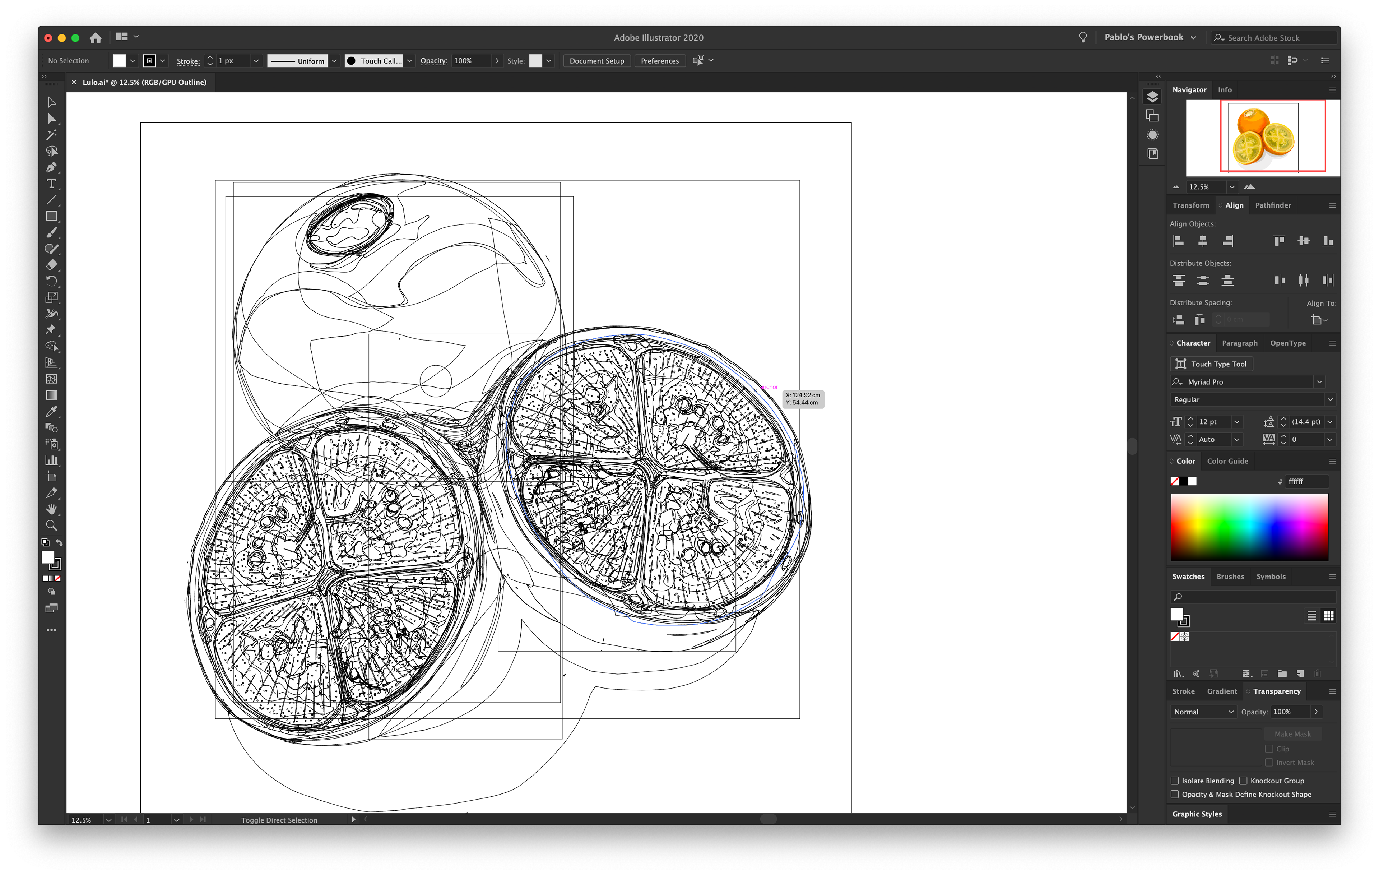Expand the Normal blending mode dropdown
This screenshot has height=875, width=1379.
tap(1203, 712)
